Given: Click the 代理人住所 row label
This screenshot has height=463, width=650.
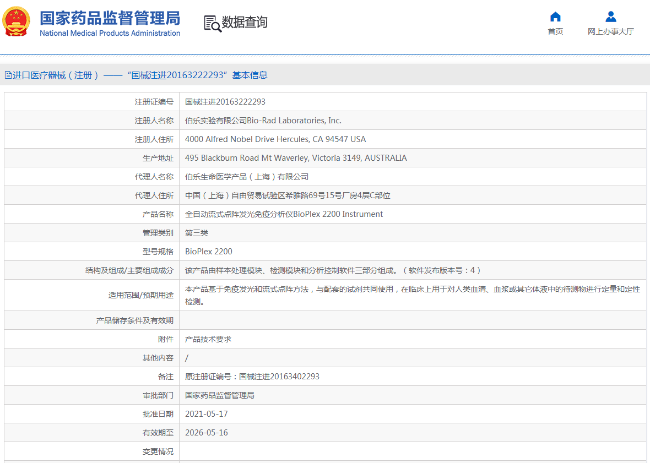Looking at the screenshot, I should (x=154, y=195).
